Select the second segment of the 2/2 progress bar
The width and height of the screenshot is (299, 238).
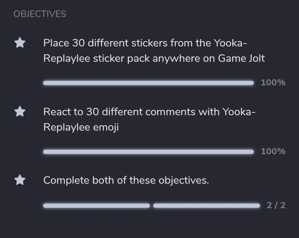[x=206, y=206]
